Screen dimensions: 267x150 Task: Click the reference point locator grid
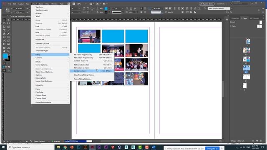pos(8,10)
